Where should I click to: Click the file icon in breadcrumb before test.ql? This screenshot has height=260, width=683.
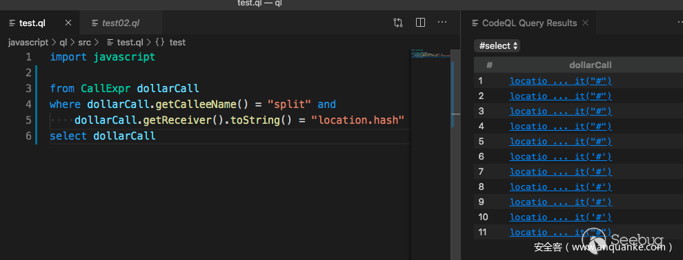click(110, 43)
